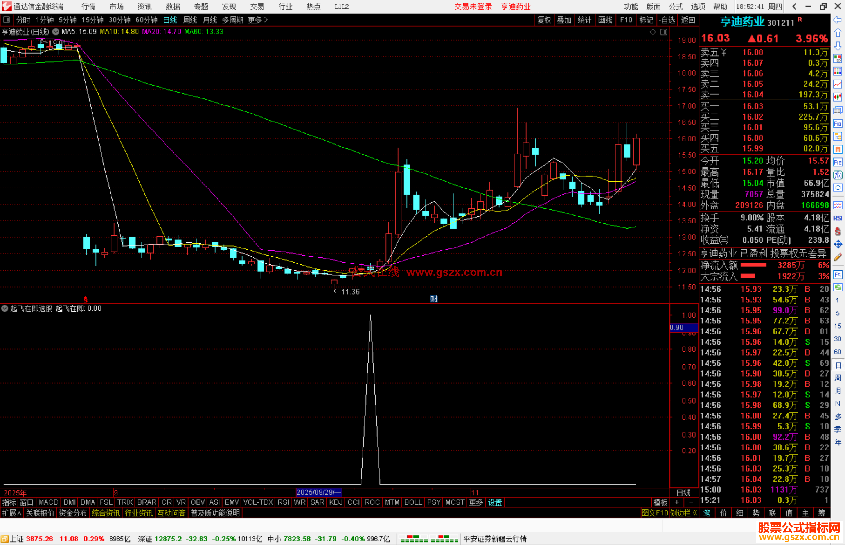Viewport: 845px width, 545px height.
Task: Switch to the MACD indicator tab
Action: [x=48, y=502]
